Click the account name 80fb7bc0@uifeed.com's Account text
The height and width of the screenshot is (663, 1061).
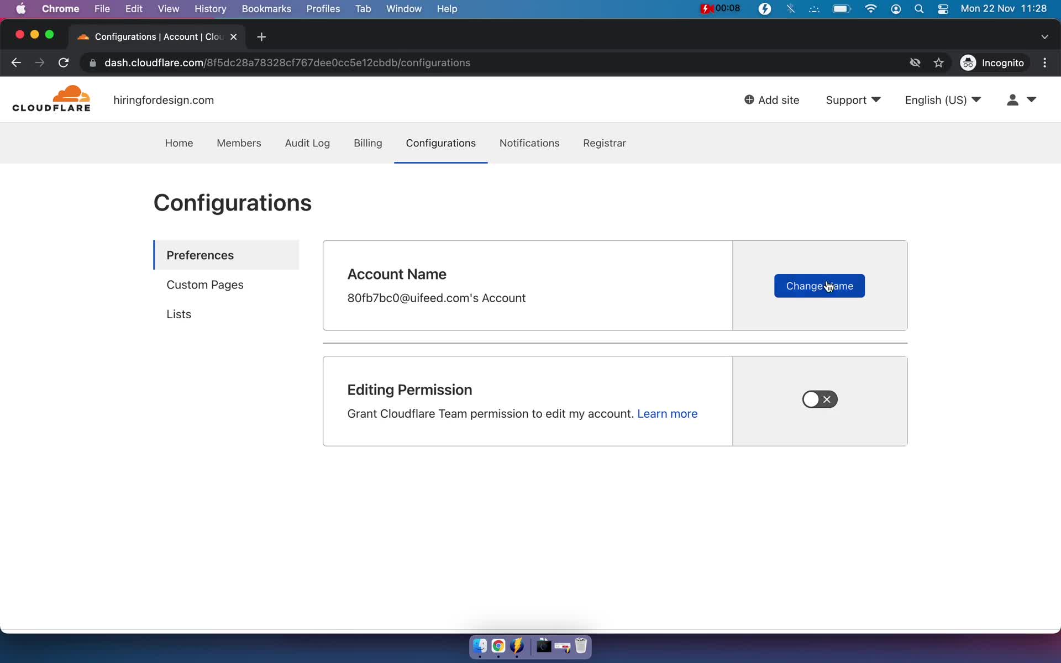pos(437,298)
